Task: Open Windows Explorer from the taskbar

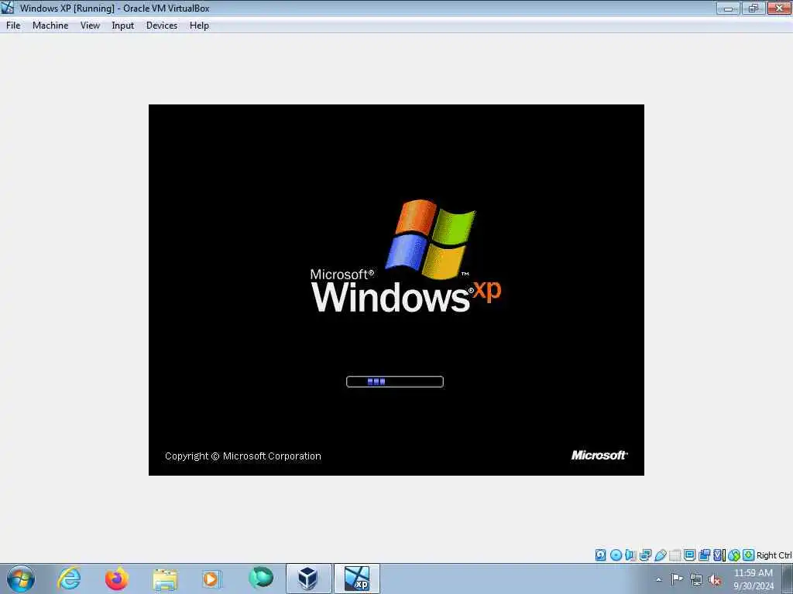Action: (x=165, y=579)
